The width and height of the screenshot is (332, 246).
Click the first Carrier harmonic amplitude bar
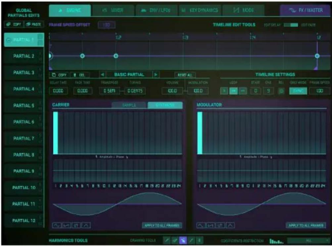56,133
